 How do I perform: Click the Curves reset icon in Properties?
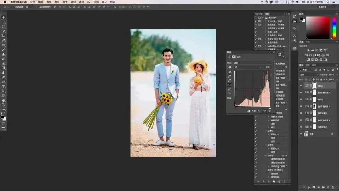click(x=259, y=111)
